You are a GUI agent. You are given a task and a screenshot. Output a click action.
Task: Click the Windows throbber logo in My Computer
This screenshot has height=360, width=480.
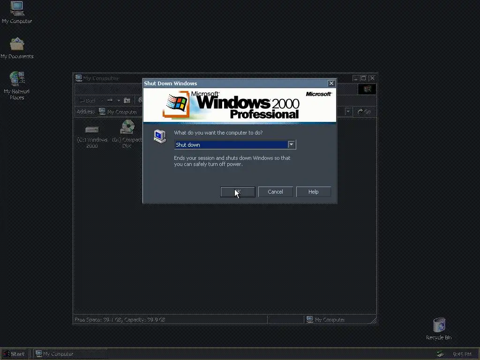[367, 89]
